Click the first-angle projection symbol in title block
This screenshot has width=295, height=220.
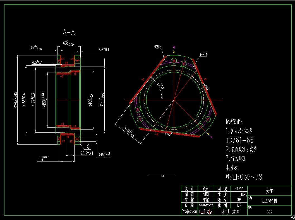point(205,212)
